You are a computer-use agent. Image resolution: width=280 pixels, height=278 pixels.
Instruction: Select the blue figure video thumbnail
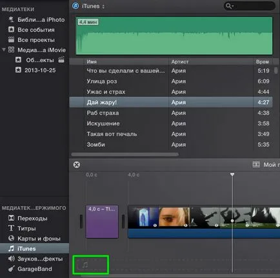143,217
